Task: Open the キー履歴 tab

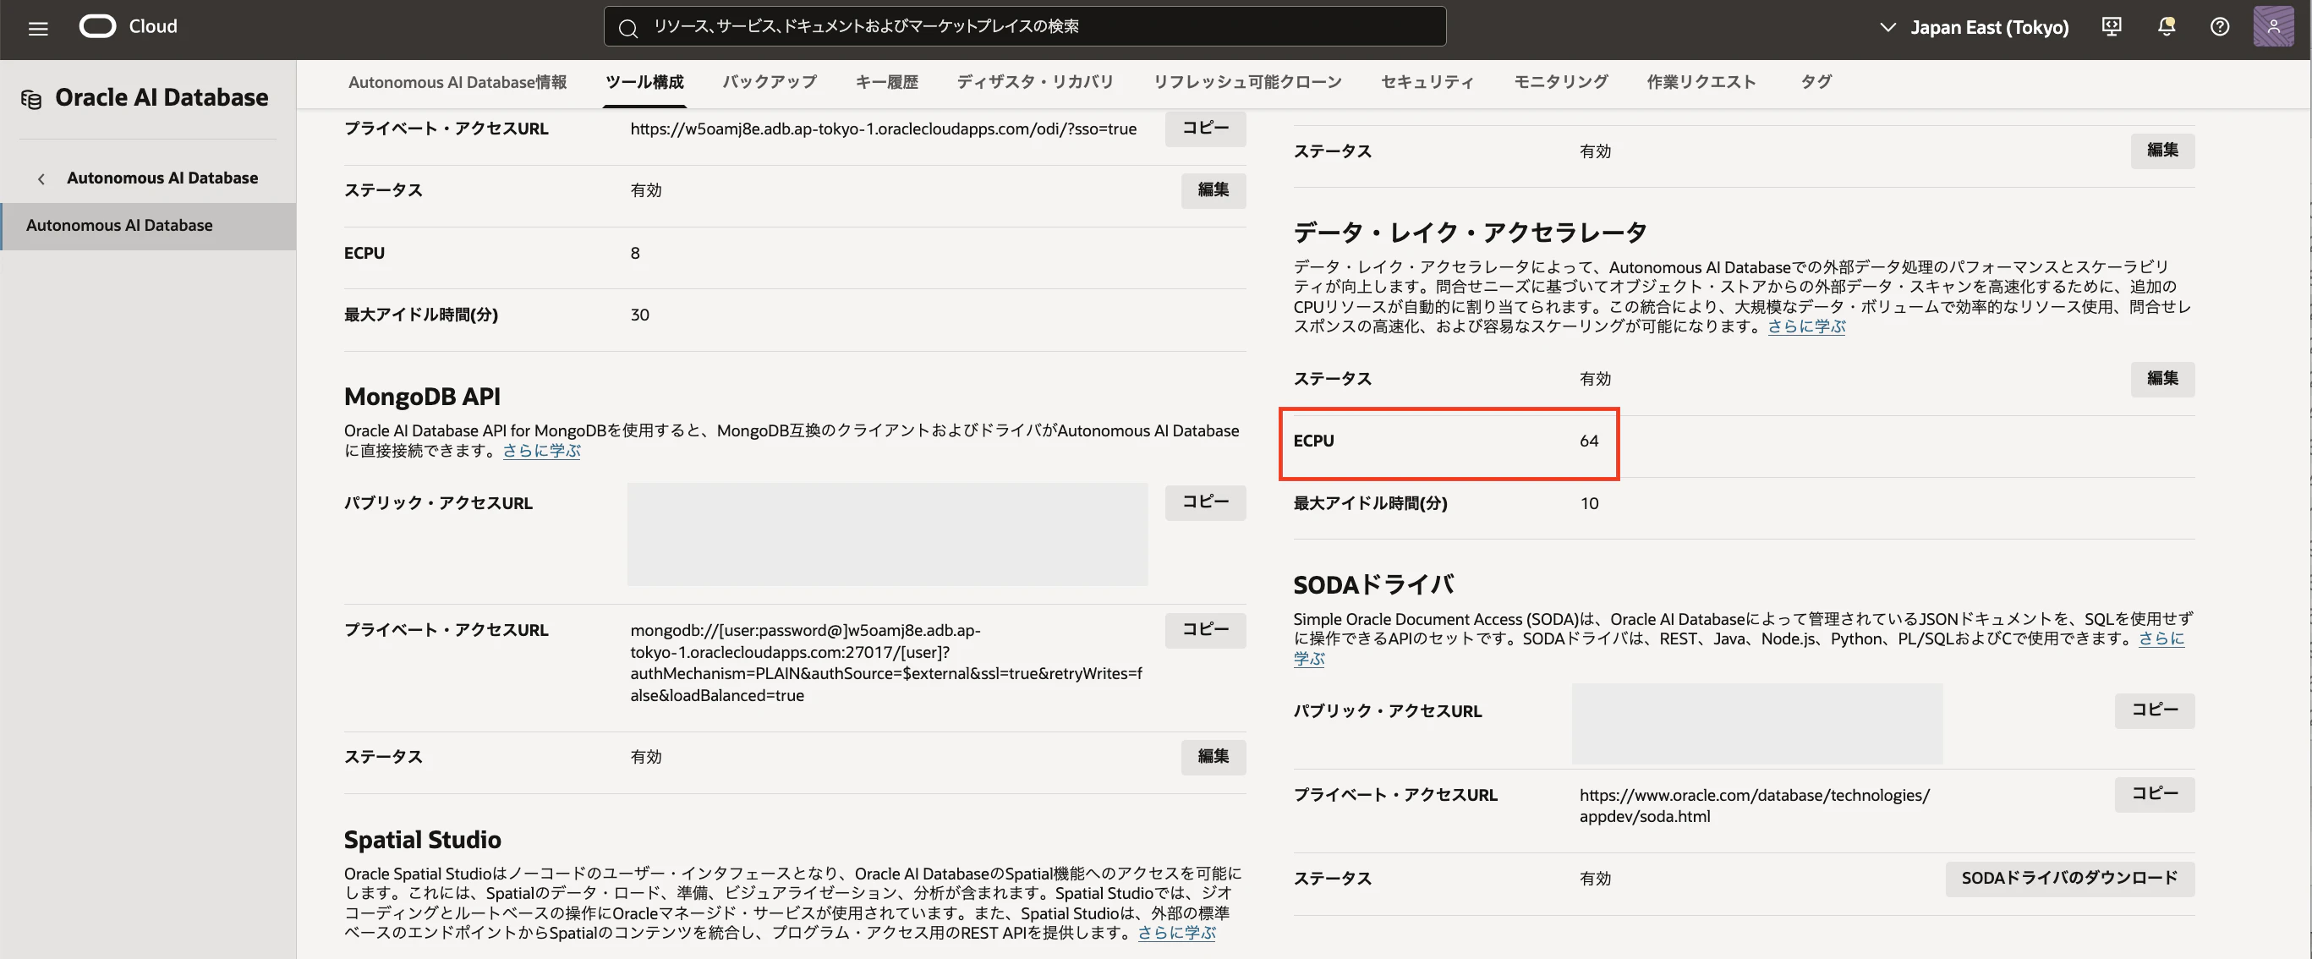Action: click(x=886, y=82)
